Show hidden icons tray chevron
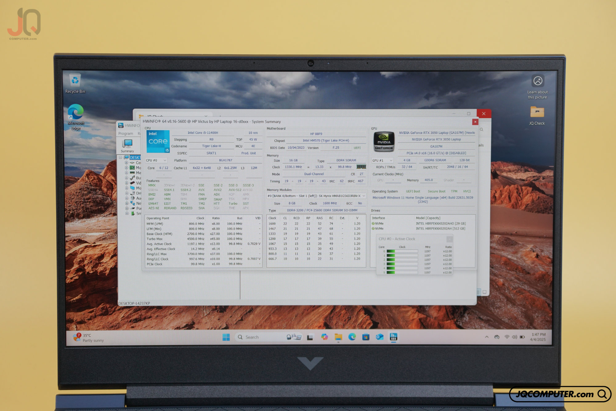 tap(487, 337)
